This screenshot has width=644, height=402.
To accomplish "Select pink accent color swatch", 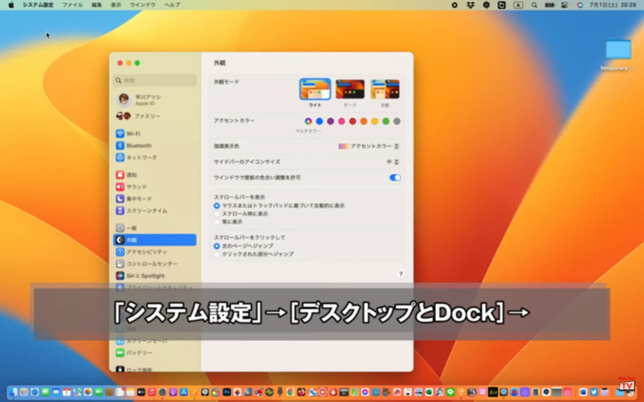I will tap(341, 121).
